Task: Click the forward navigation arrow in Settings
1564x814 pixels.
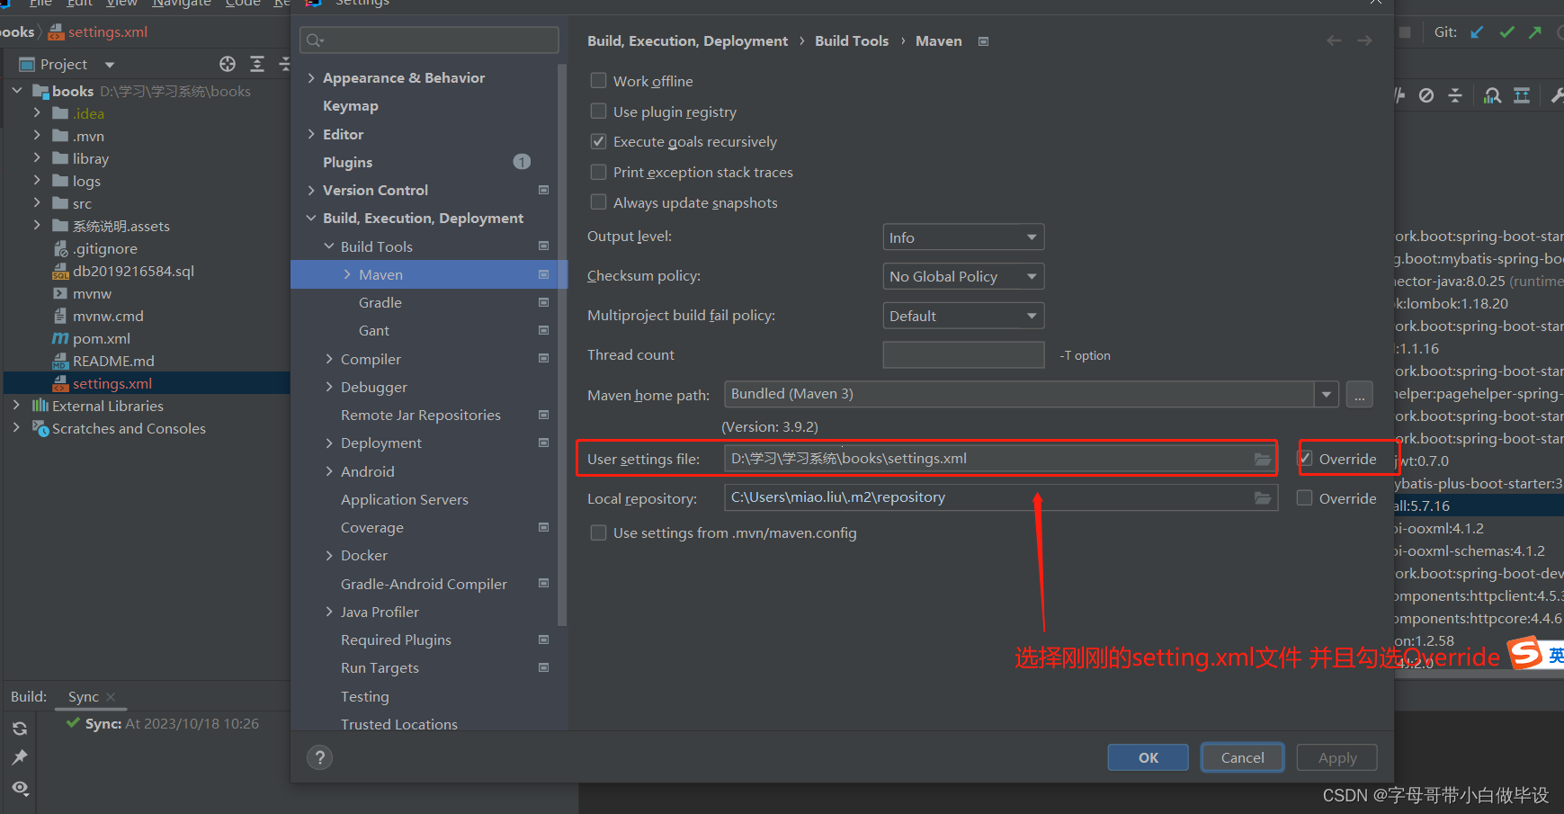Action: click(x=1364, y=40)
